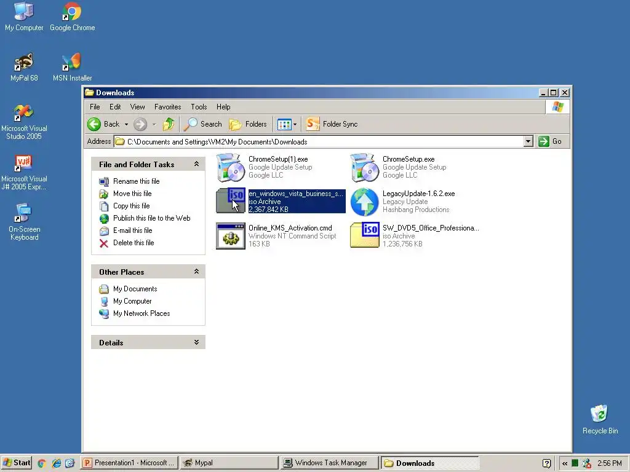Select SW_DVD5_Office_Professional ISO icon

(x=364, y=235)
